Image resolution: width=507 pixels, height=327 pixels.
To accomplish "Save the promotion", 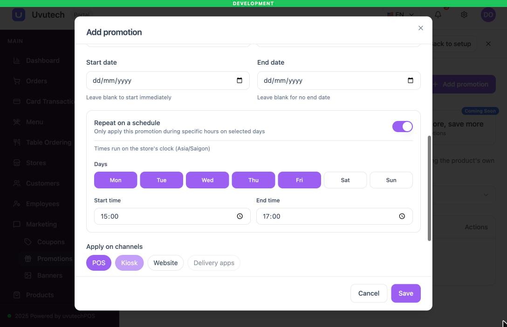I will 406,294.
